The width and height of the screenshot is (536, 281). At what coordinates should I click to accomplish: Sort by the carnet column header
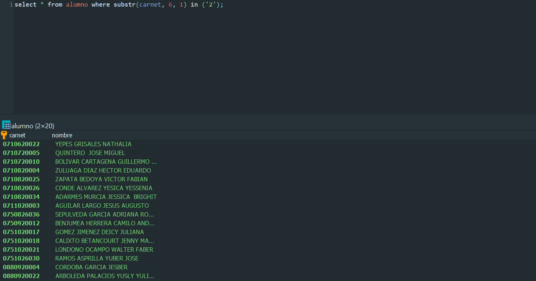tap(18, 135)
